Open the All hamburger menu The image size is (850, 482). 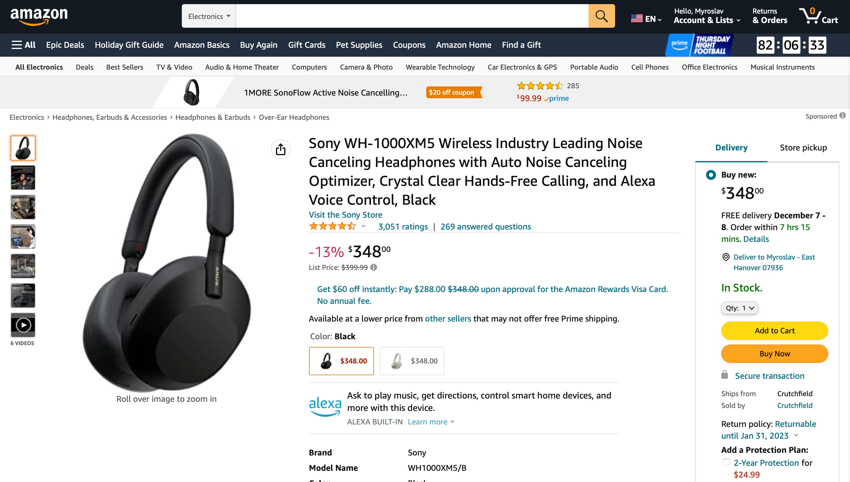tap(23, 45)
